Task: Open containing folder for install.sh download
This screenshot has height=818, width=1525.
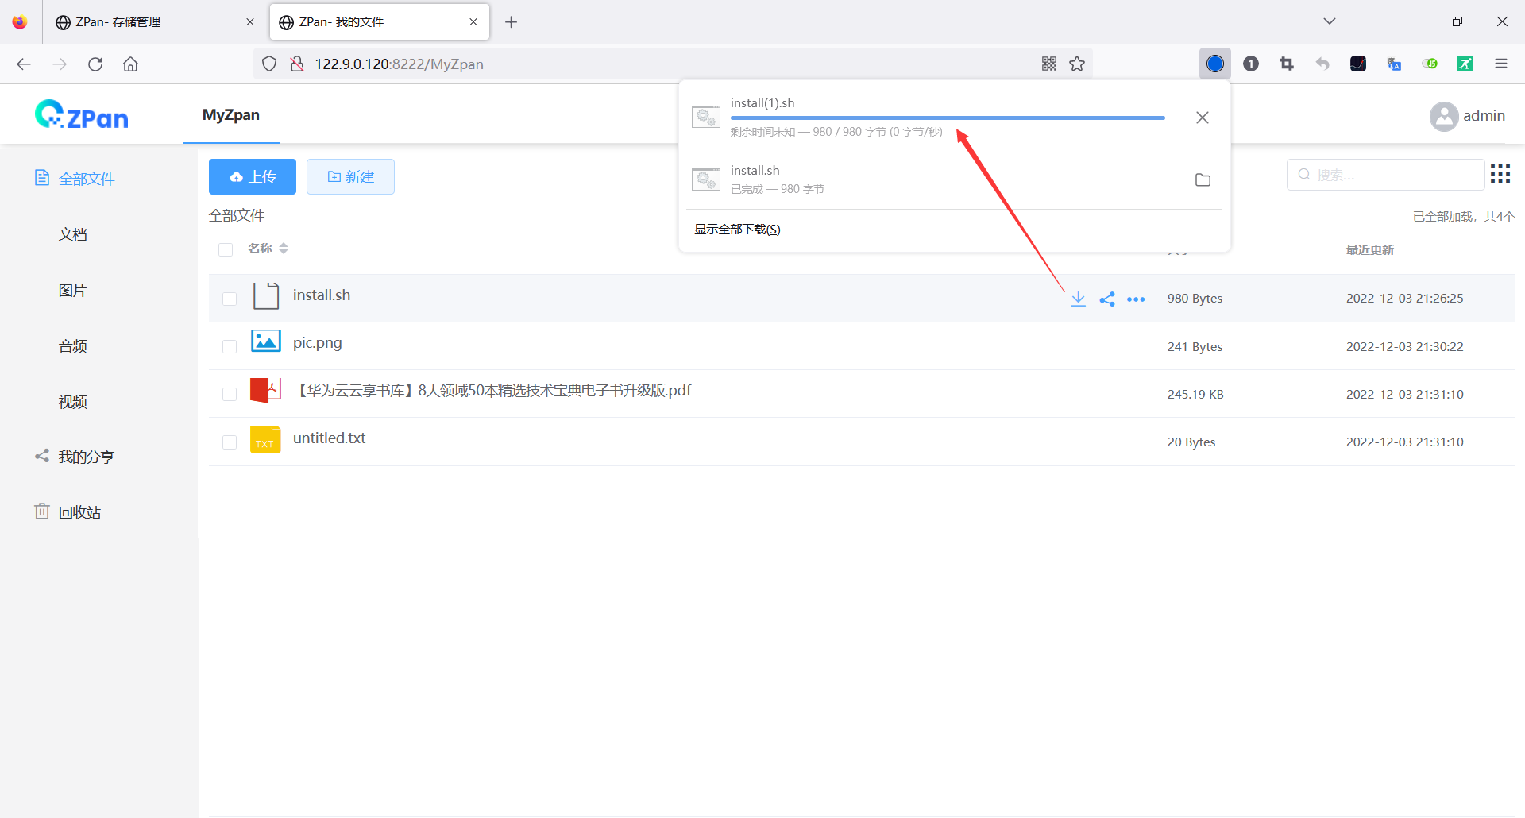Action: pyautogui.click(x=1203, y=180)
